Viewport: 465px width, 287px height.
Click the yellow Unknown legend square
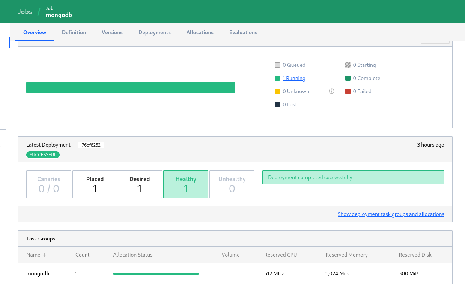[277, 91]
